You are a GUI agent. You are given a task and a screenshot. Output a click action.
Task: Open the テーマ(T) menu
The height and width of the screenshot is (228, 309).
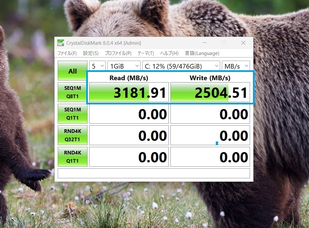pyautogui.click(x=146, y=53)
